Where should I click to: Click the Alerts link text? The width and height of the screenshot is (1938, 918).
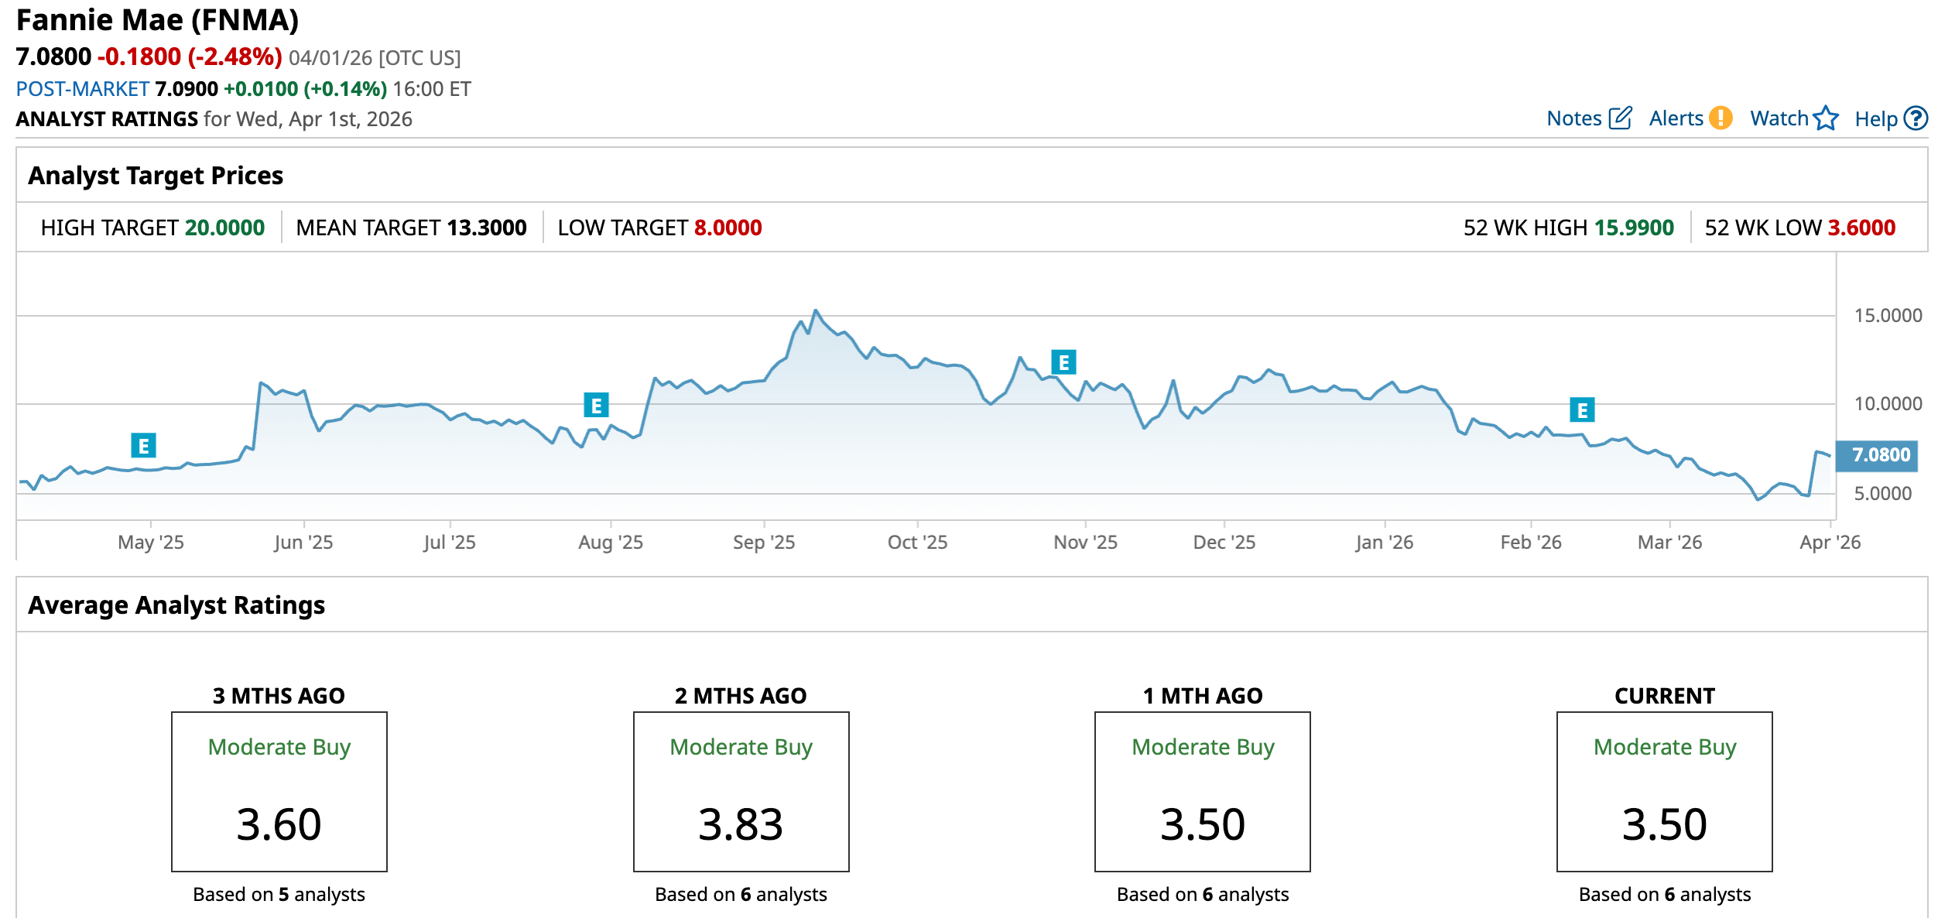coord(1676,118)
